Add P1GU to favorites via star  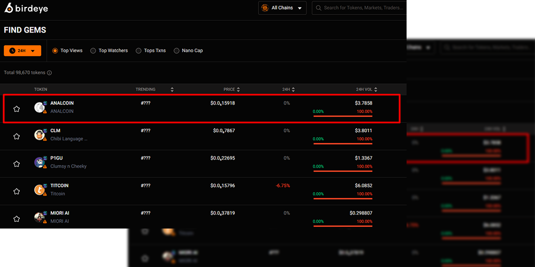click(x=17, y=164)
